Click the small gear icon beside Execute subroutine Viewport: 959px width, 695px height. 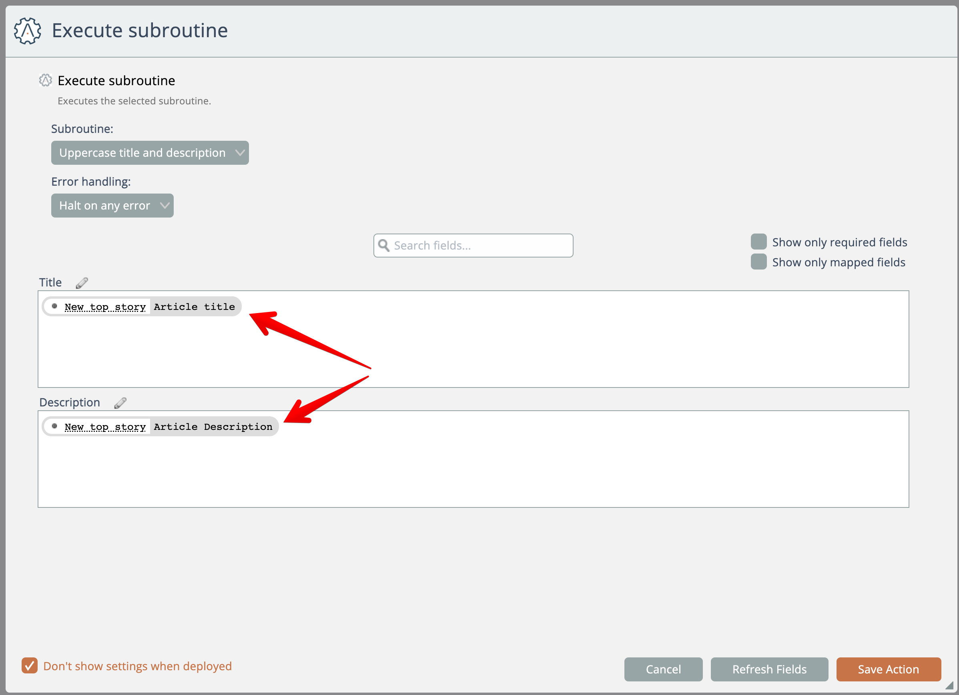[x=45, y=80]
